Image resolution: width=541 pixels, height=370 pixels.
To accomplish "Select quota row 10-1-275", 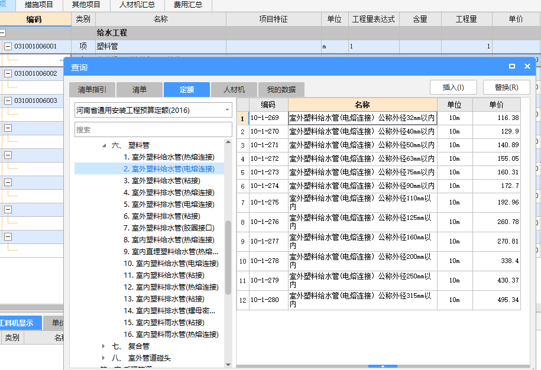I will point(378,202).
